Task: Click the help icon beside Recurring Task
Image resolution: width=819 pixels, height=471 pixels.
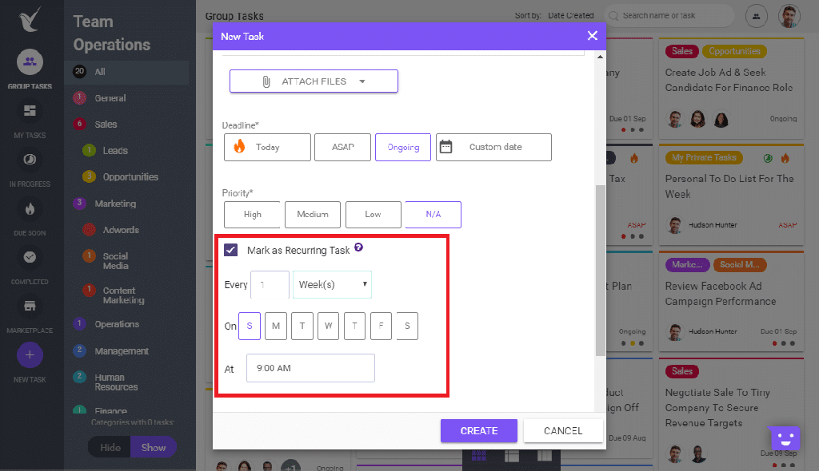Action: 359,247
